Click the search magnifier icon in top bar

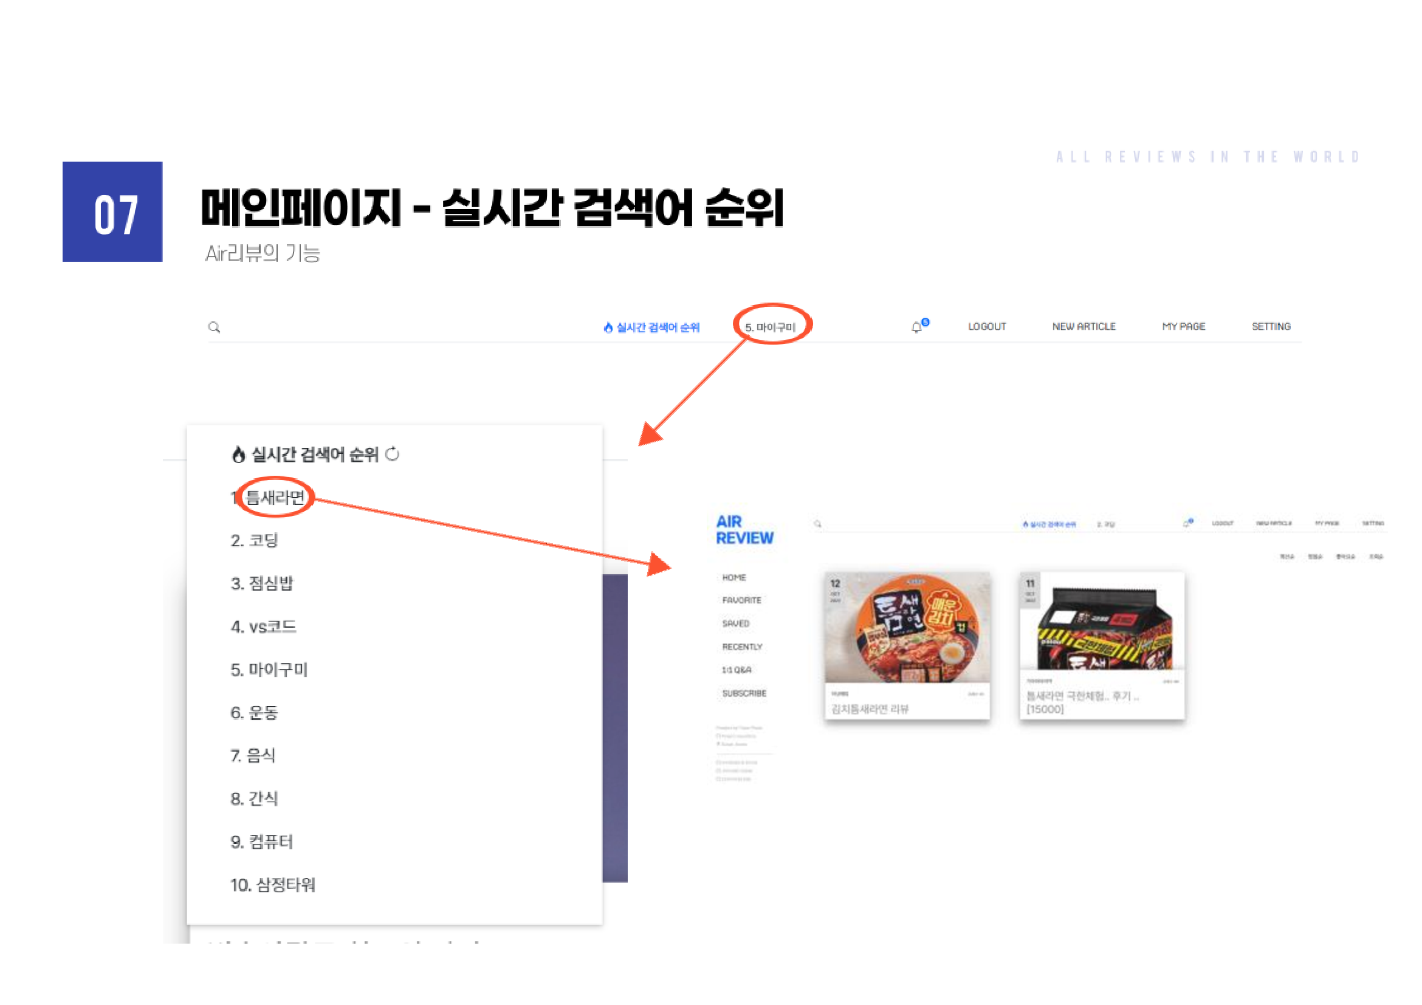coord(215,327)
